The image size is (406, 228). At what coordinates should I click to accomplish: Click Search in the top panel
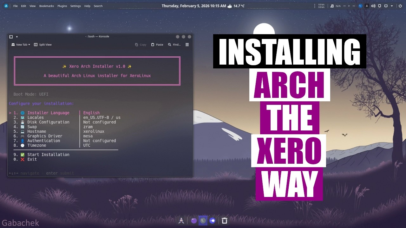coord(98,6)
